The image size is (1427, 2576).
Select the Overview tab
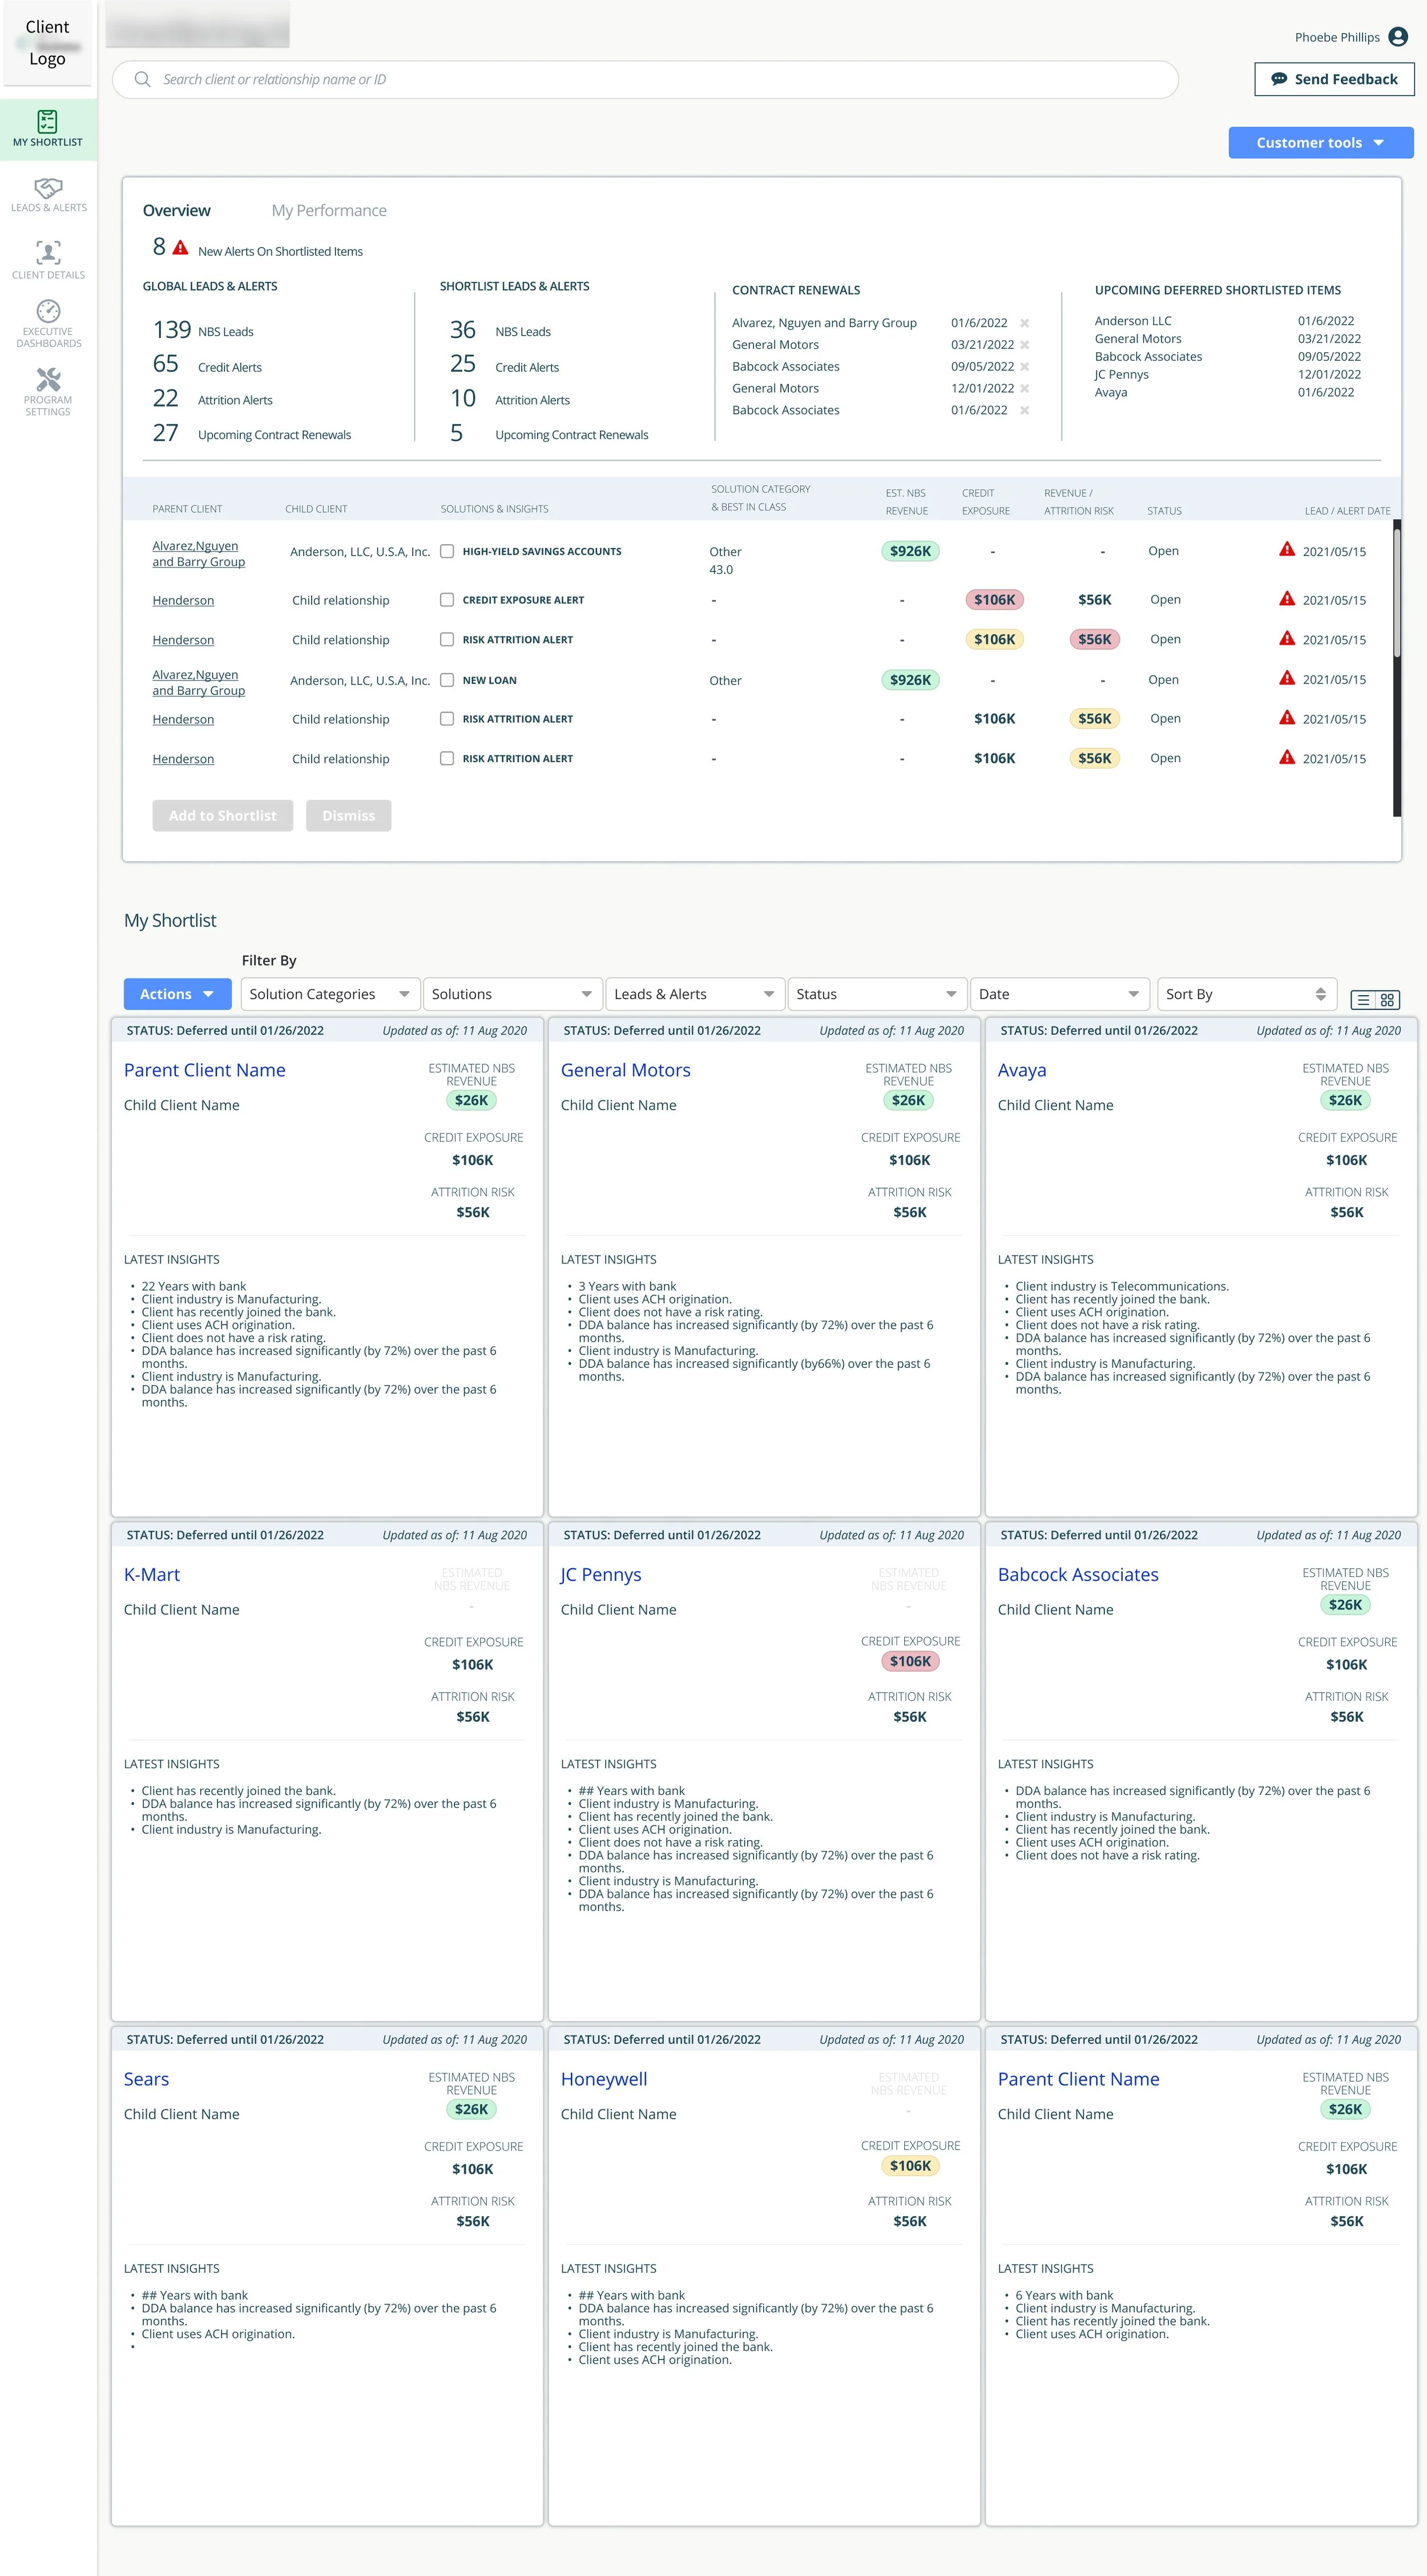[x=176, y=210]
